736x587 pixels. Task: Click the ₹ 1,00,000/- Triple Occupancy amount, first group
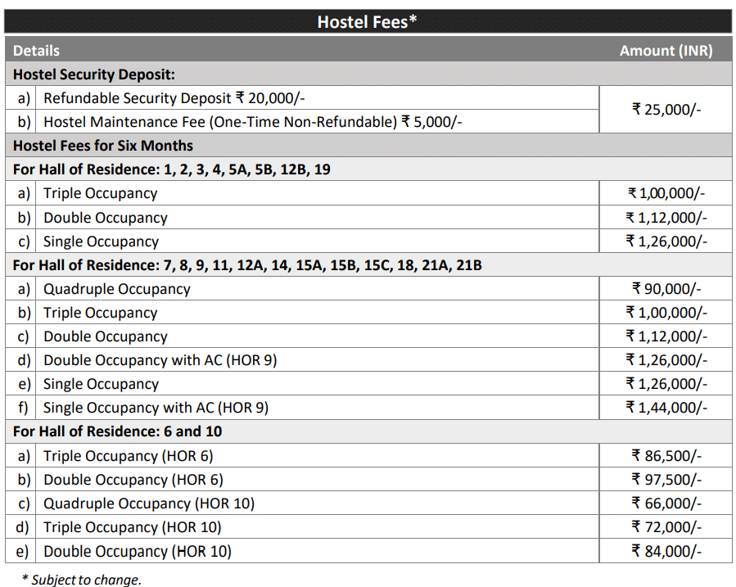click(666, 193)
